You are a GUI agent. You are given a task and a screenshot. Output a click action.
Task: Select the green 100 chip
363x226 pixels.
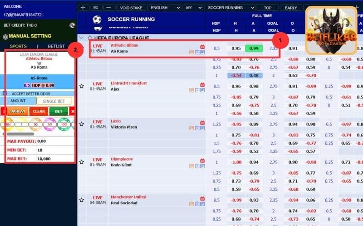click(64, 124)
